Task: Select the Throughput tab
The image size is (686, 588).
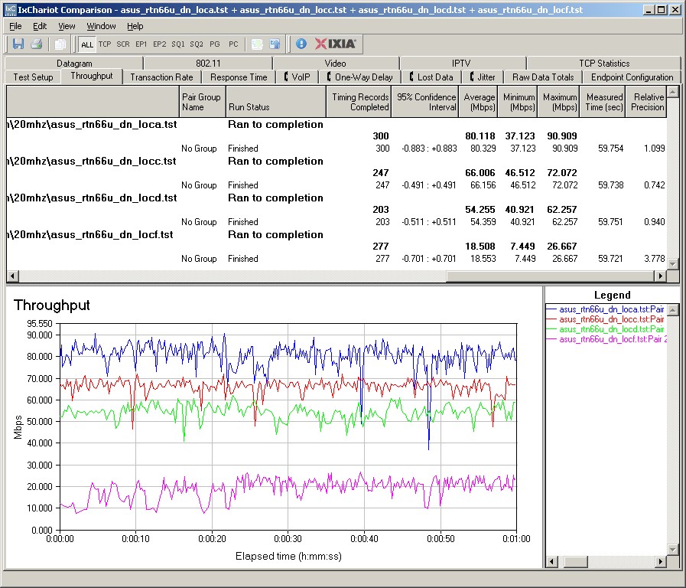Action: pos(92,76)
